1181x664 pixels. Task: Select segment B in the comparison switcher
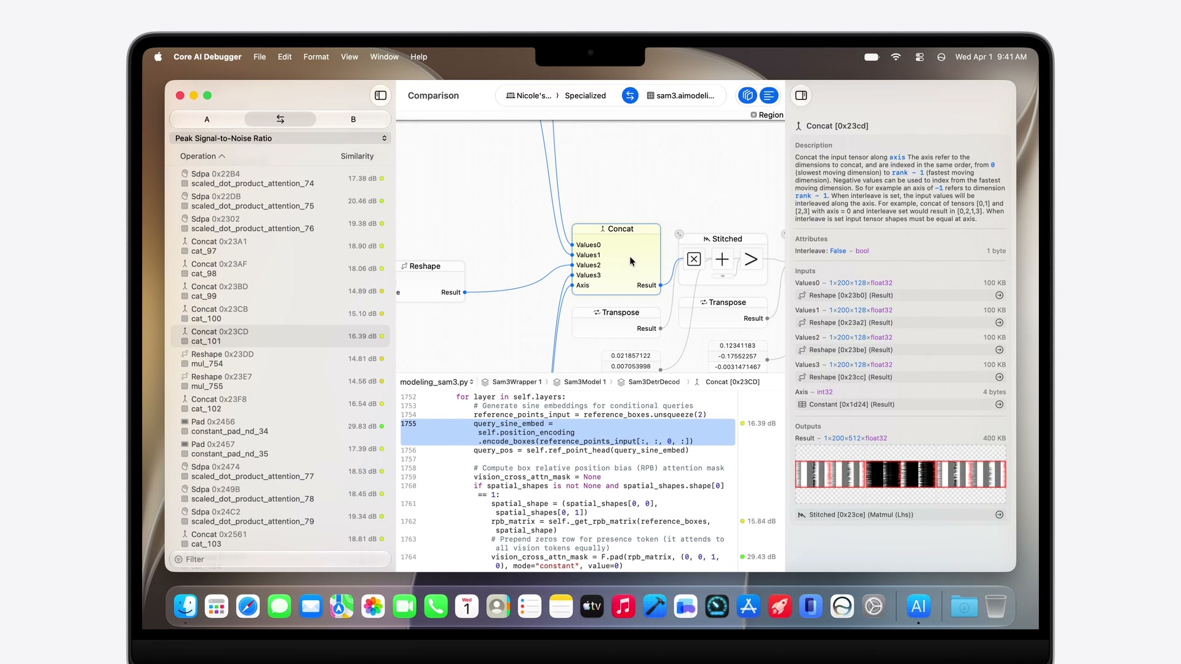tap(353, 119)
